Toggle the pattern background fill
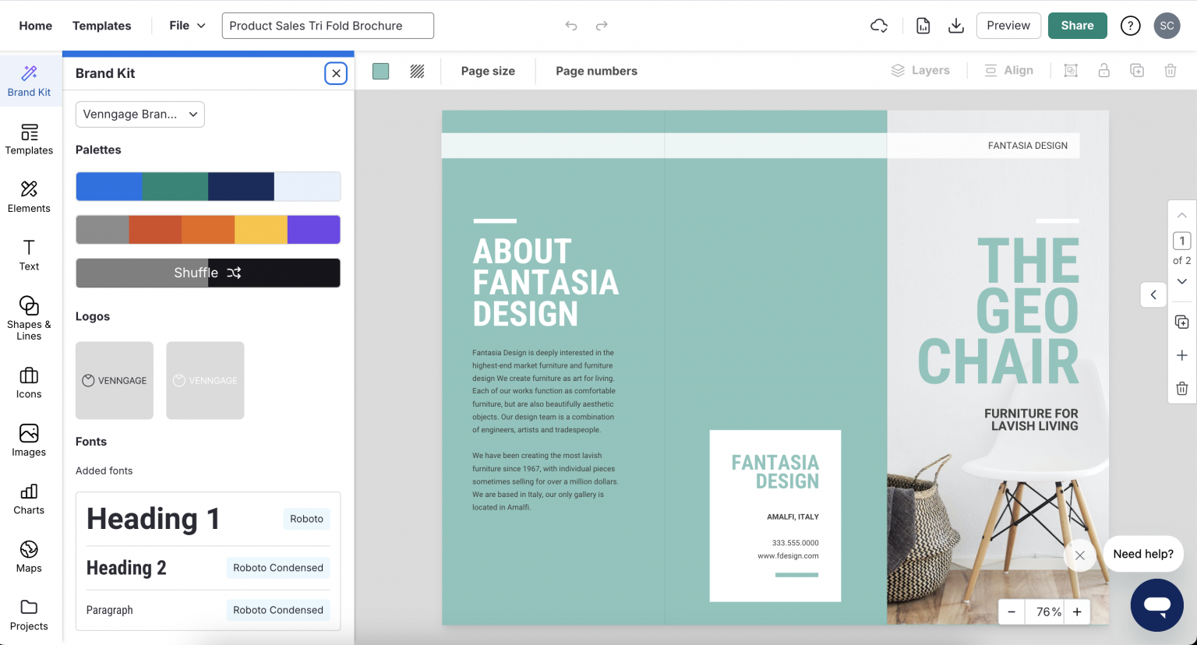Image resolution: width=1197 pixels, height=645 pixels. tap(417, 71)
